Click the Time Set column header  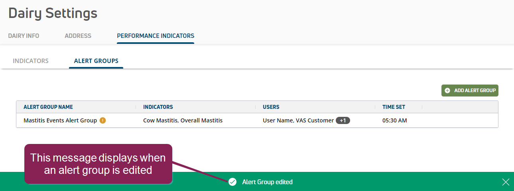pyautogui.click(x=394, y=107)
